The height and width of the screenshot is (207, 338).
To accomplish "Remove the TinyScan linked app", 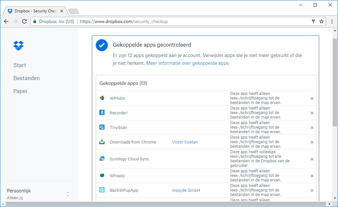I will tap(312, 128).
